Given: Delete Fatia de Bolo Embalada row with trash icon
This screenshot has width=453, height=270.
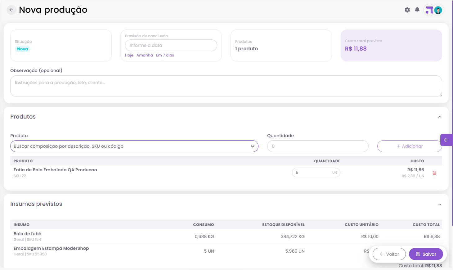Looking at the screenshot, I should (x=434, y=173).
